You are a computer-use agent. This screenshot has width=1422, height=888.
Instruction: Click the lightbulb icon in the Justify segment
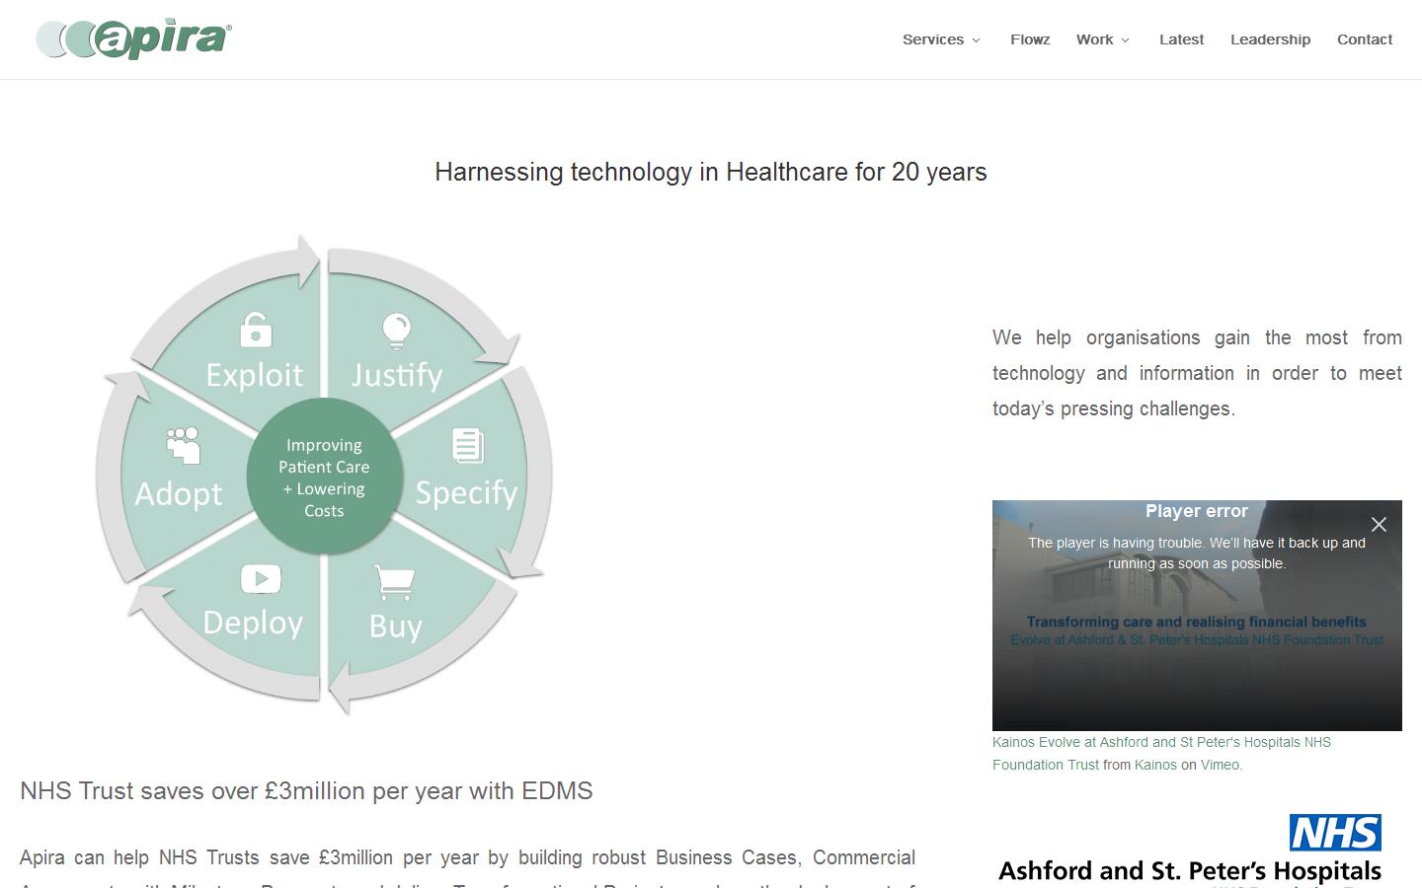tap(396, 331)
